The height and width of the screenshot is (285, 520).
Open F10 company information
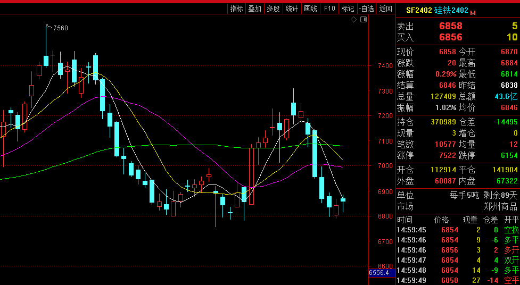(x=329, y=9)
